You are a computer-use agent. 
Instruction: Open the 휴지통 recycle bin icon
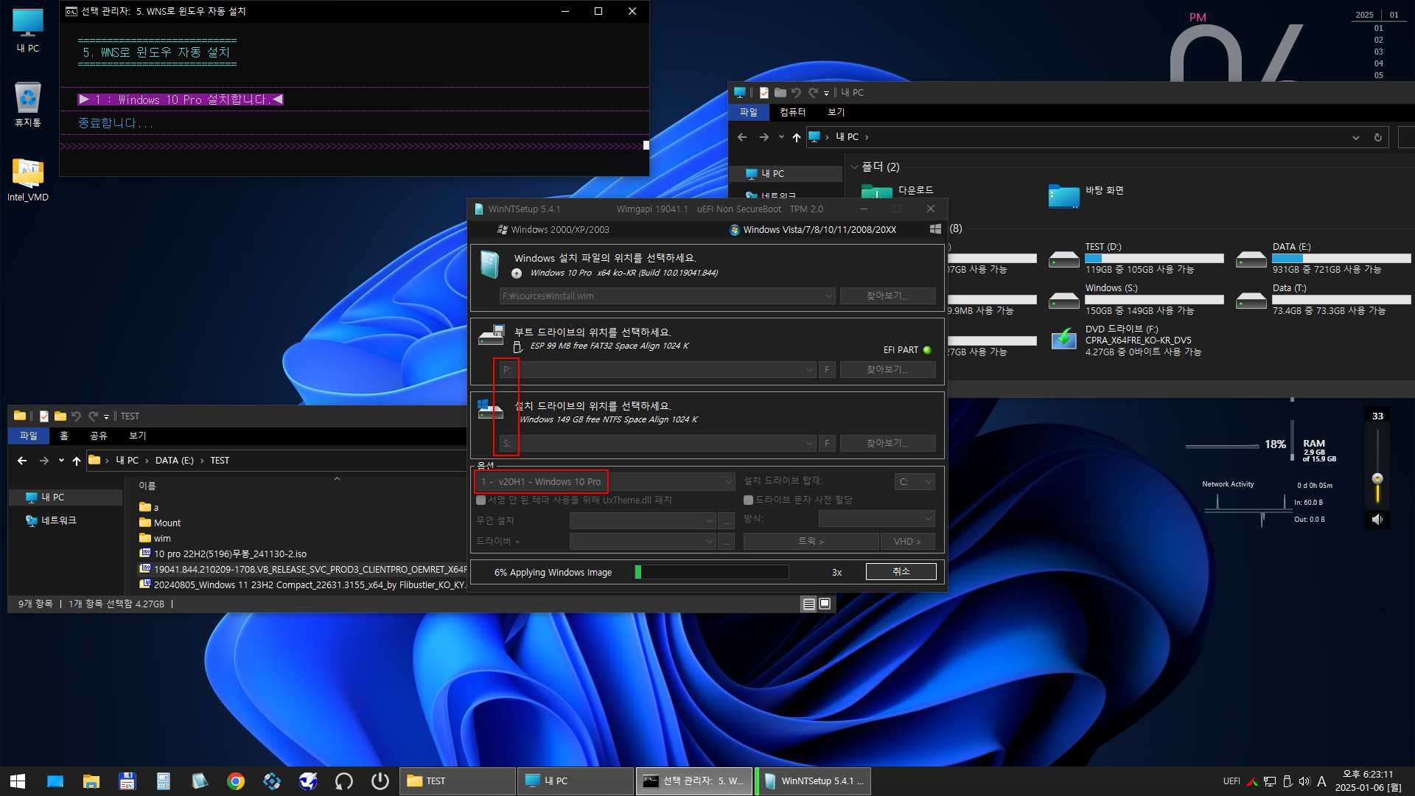(28, 104)
